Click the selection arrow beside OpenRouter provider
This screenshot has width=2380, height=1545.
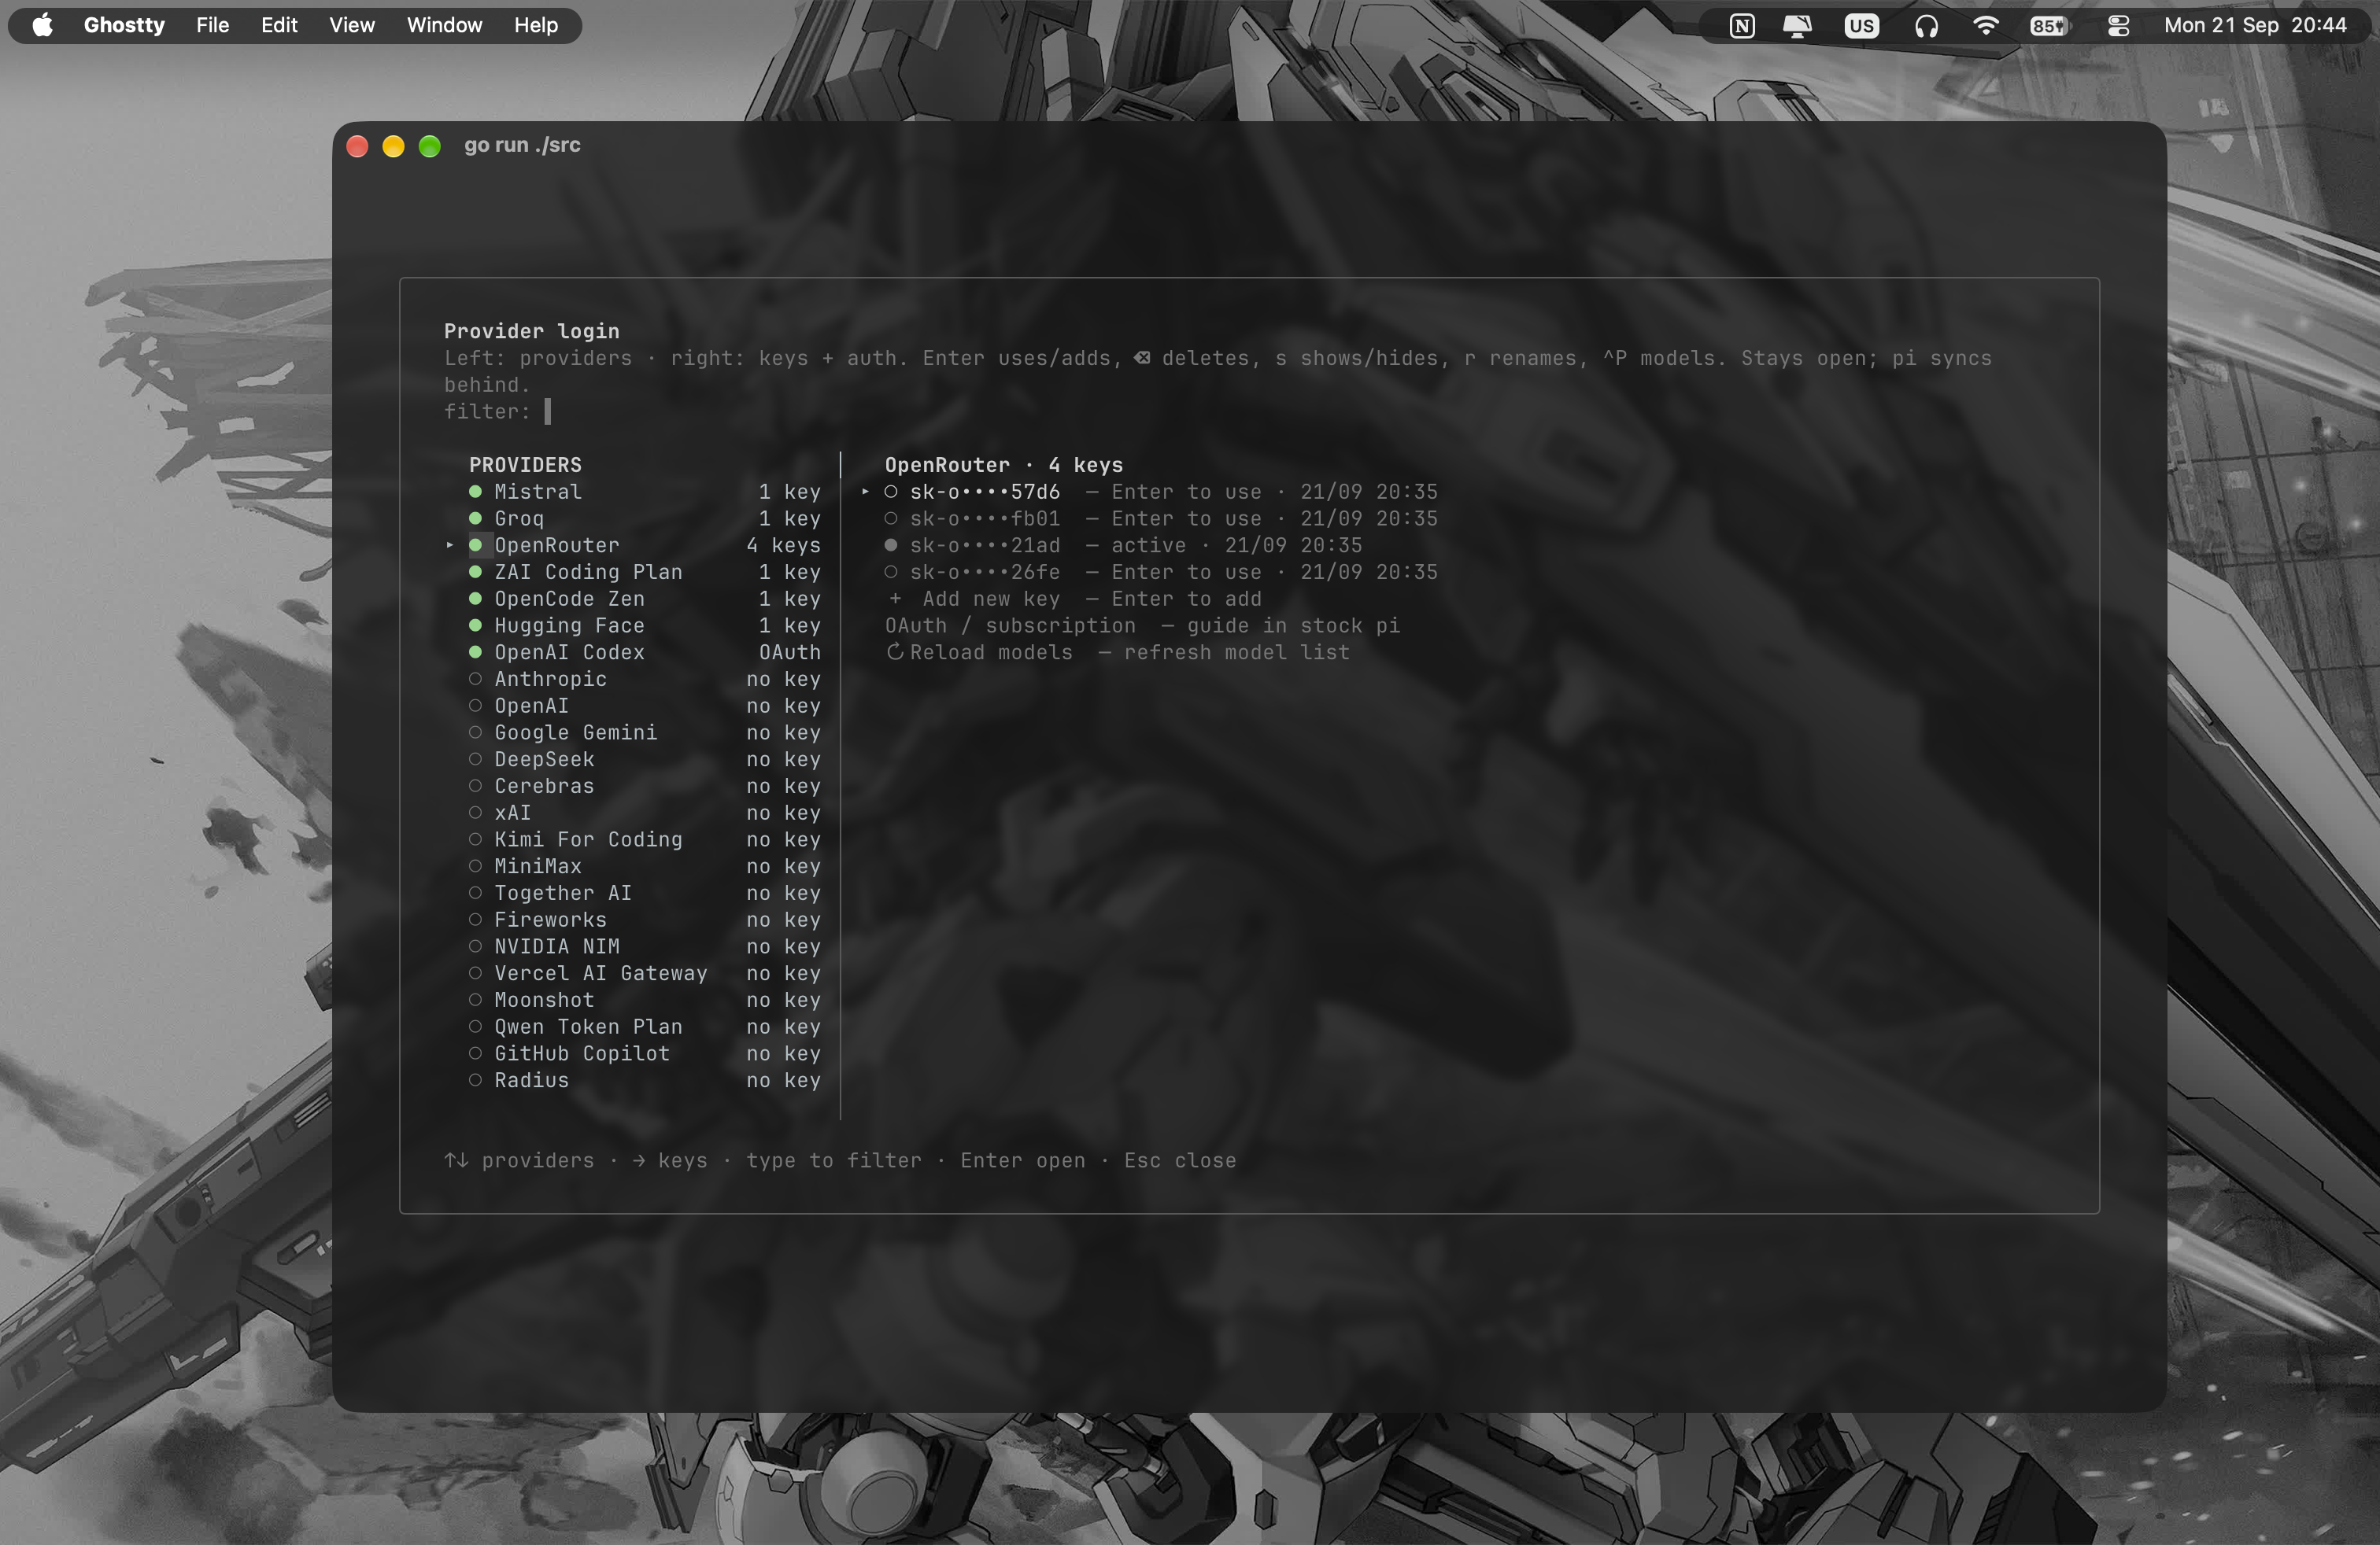450,544
